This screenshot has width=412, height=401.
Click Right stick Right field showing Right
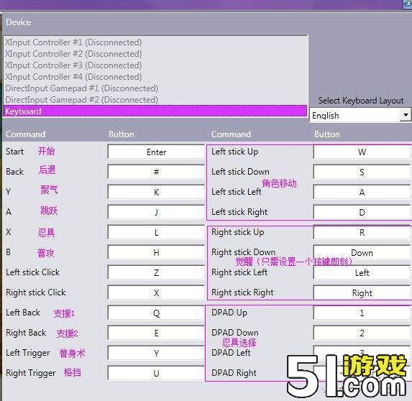pyautogui.click(x=362, y=292)
